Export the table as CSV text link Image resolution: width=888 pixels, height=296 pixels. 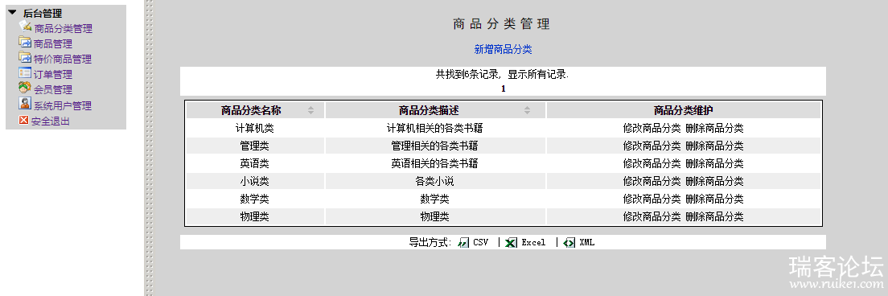tap(481, 243)
